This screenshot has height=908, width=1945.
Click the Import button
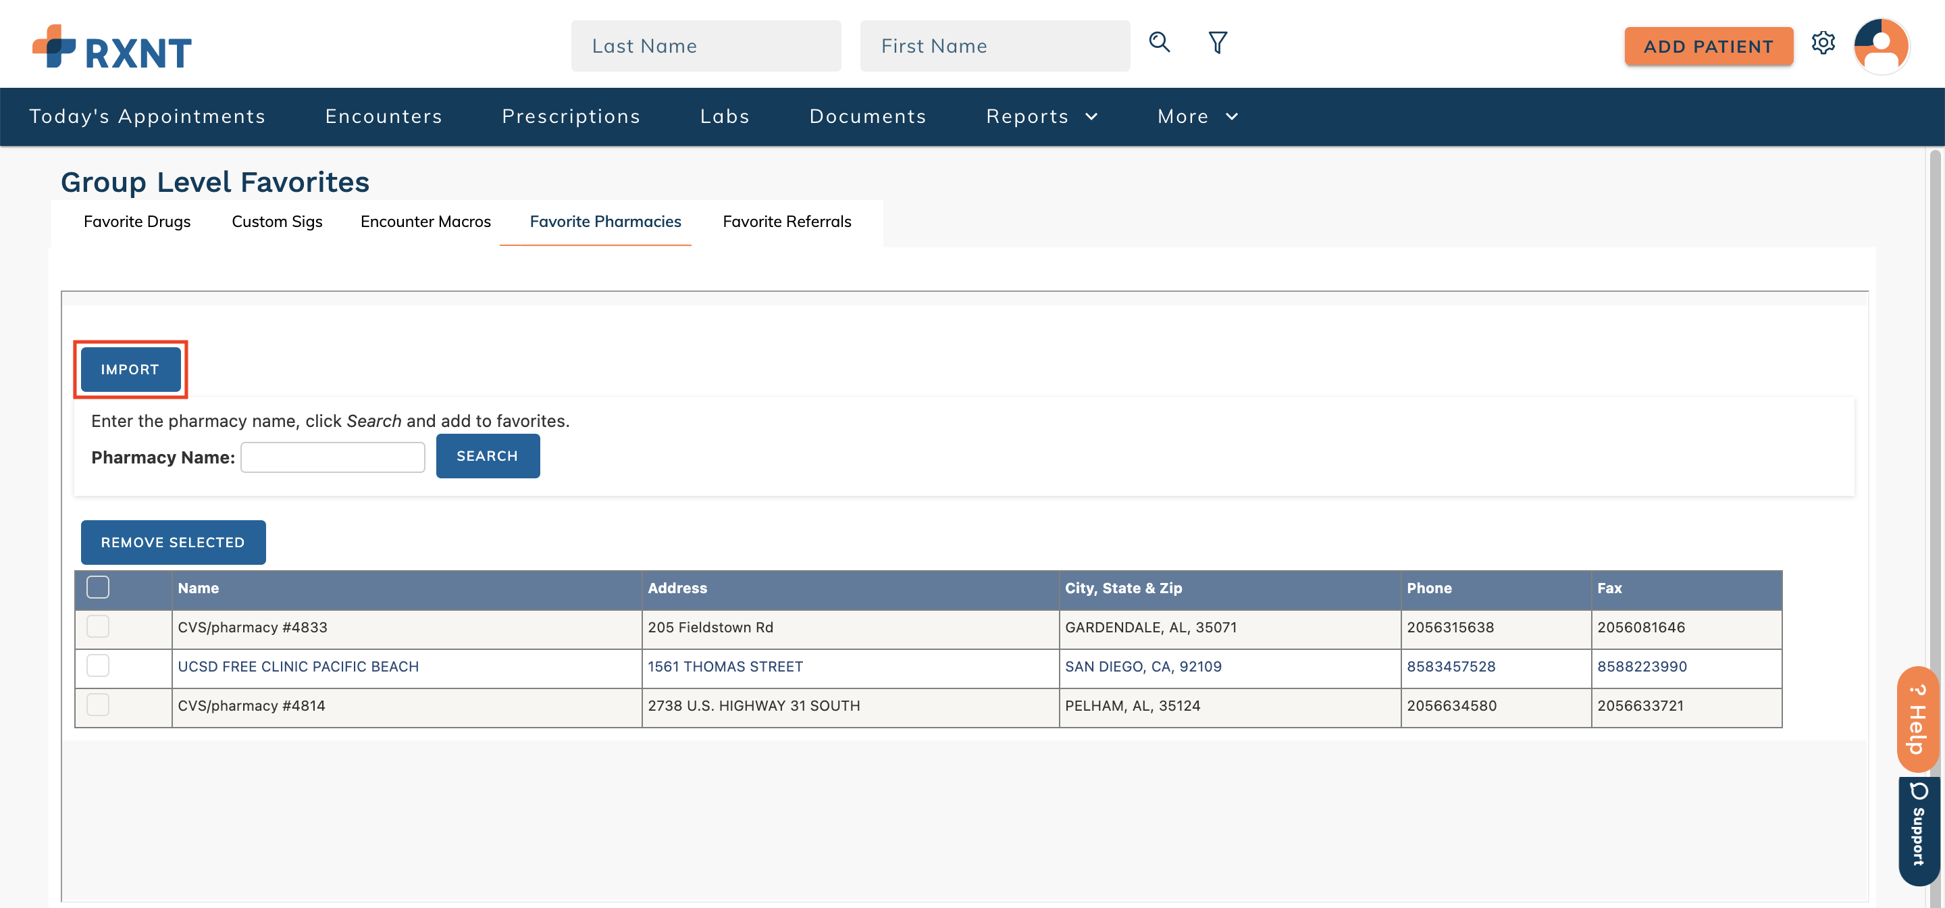pyautogui.click(x=130, y=370)
